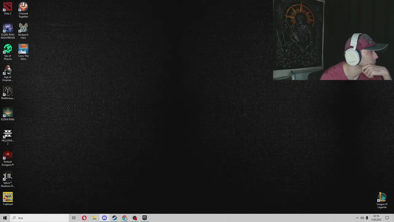Open Epic Games Launcher from the taskbar

(145, 218)
